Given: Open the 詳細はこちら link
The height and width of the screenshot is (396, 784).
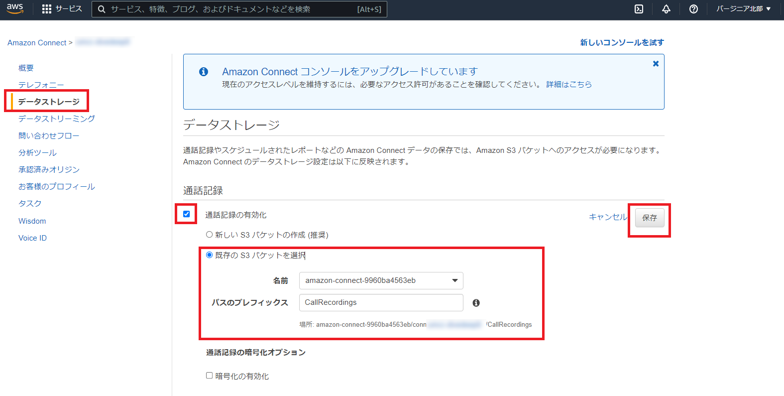Looking at the screenshot, I should pos(569,84).
